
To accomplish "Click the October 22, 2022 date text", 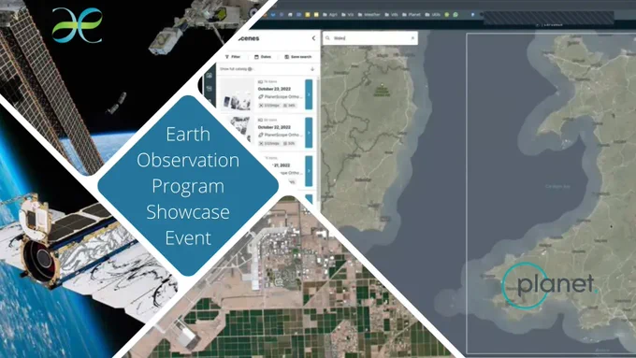I will pos(274,127).
